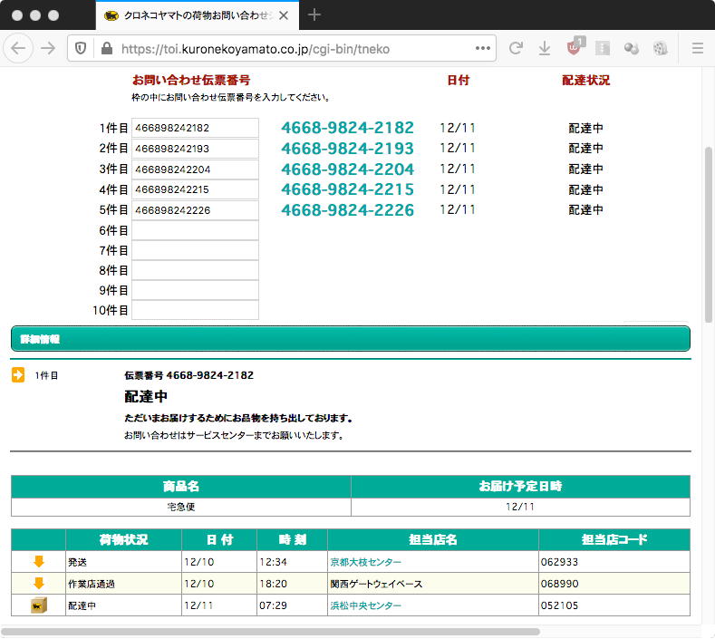Click the 3件目 tracking number field
The height and width of the screenshot is (639, 715).
[195, 169]
